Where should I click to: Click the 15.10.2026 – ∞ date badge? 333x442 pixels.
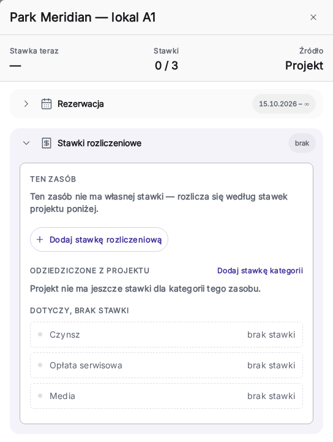pos(284,104)
